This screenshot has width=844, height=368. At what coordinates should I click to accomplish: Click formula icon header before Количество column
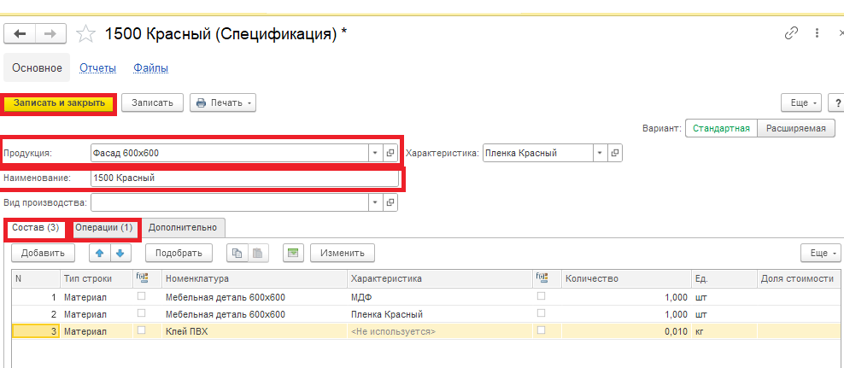(542, 277)
